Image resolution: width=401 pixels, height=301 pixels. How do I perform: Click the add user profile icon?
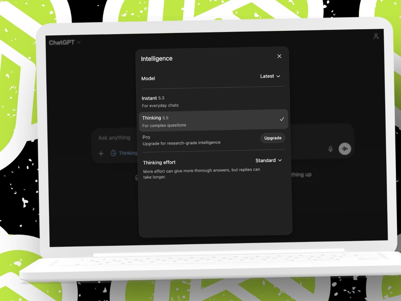tap(376, 36)
